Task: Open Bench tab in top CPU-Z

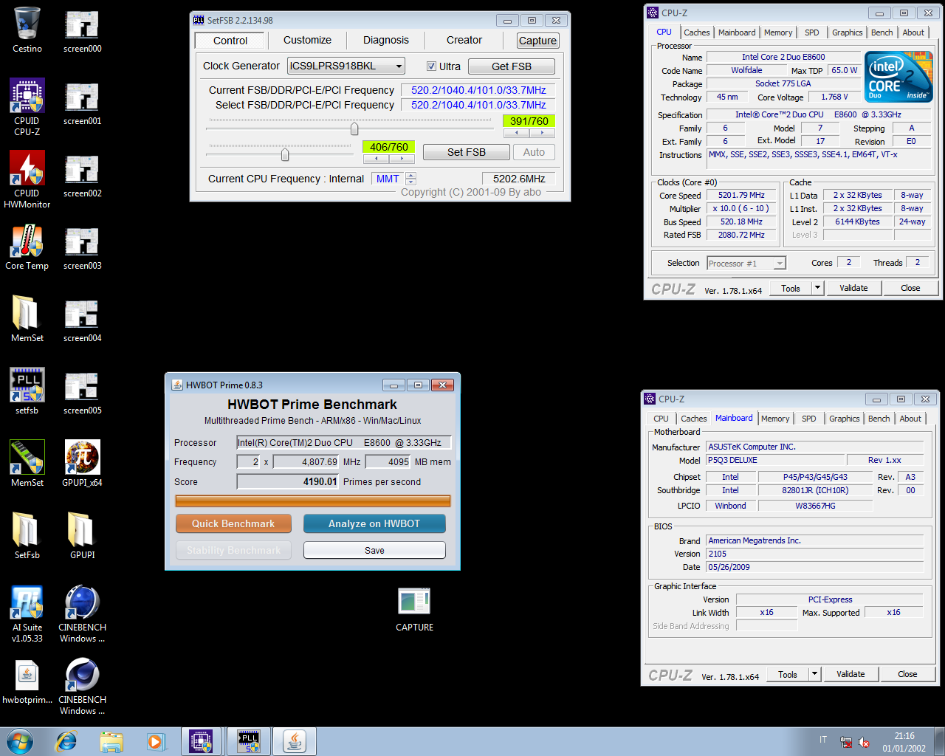Action: (x=882, y=32)
